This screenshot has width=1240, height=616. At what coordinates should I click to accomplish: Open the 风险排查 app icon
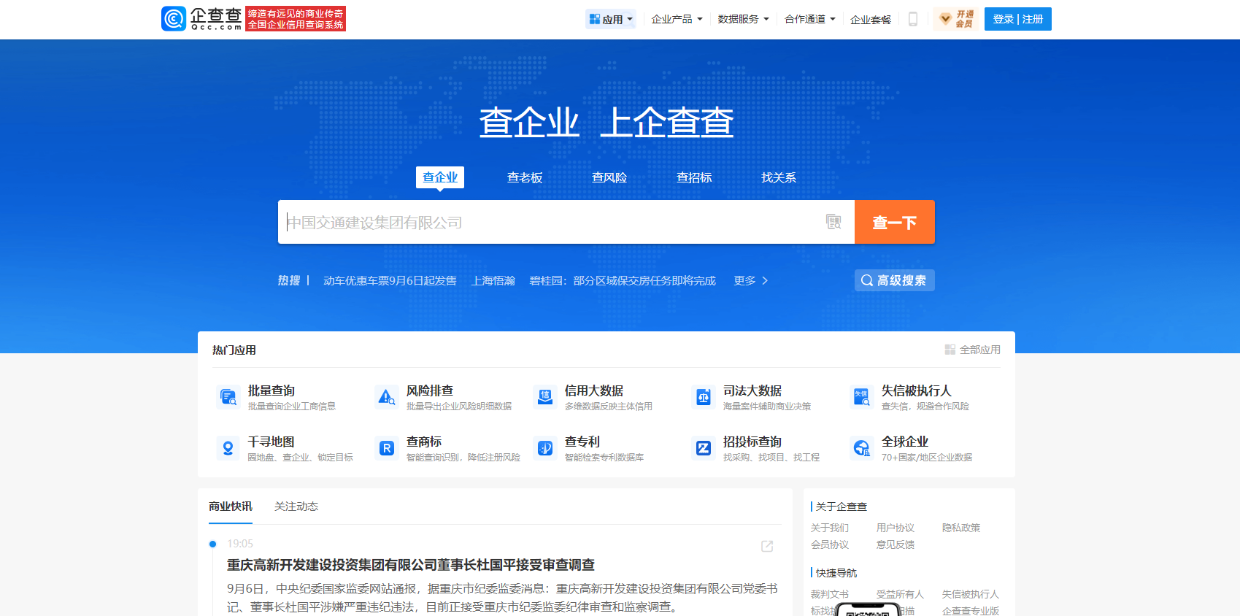(x=387, y=397)
